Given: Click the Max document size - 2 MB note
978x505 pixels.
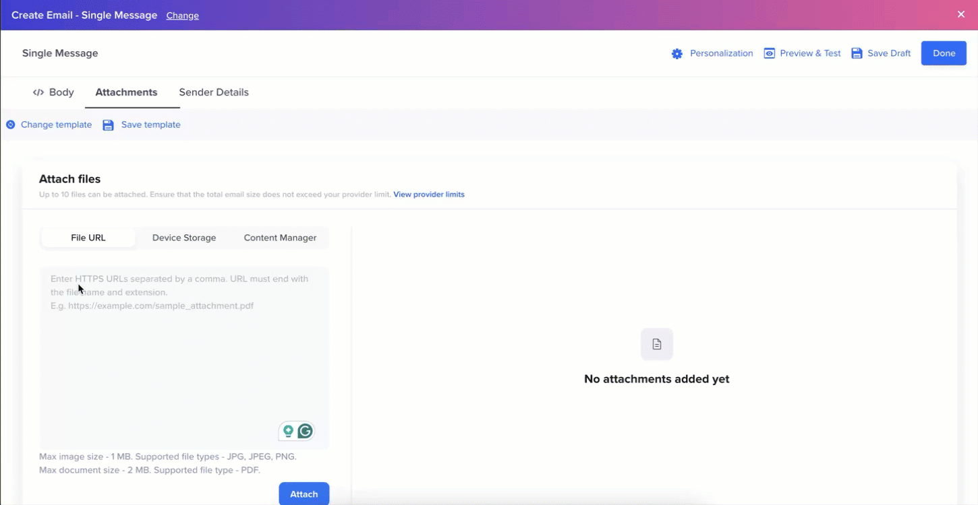Looking at the screenshot, I should 150,470.
